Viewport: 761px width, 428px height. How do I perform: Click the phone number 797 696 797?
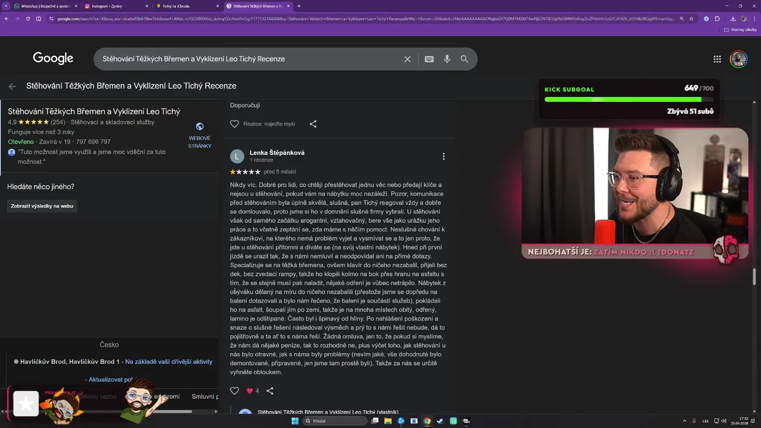92,142
